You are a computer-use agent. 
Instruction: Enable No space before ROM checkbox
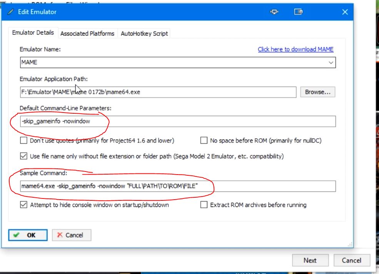pyautogui.click(x=204, y=140)
